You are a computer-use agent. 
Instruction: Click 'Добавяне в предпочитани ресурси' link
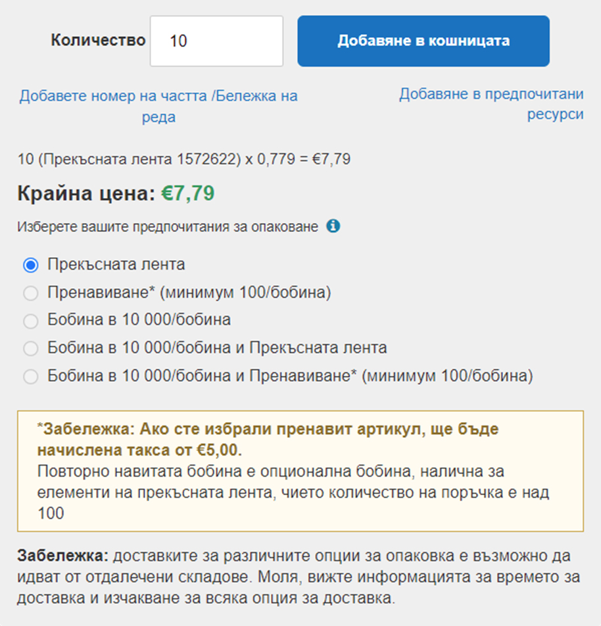[x=491, y=104]
